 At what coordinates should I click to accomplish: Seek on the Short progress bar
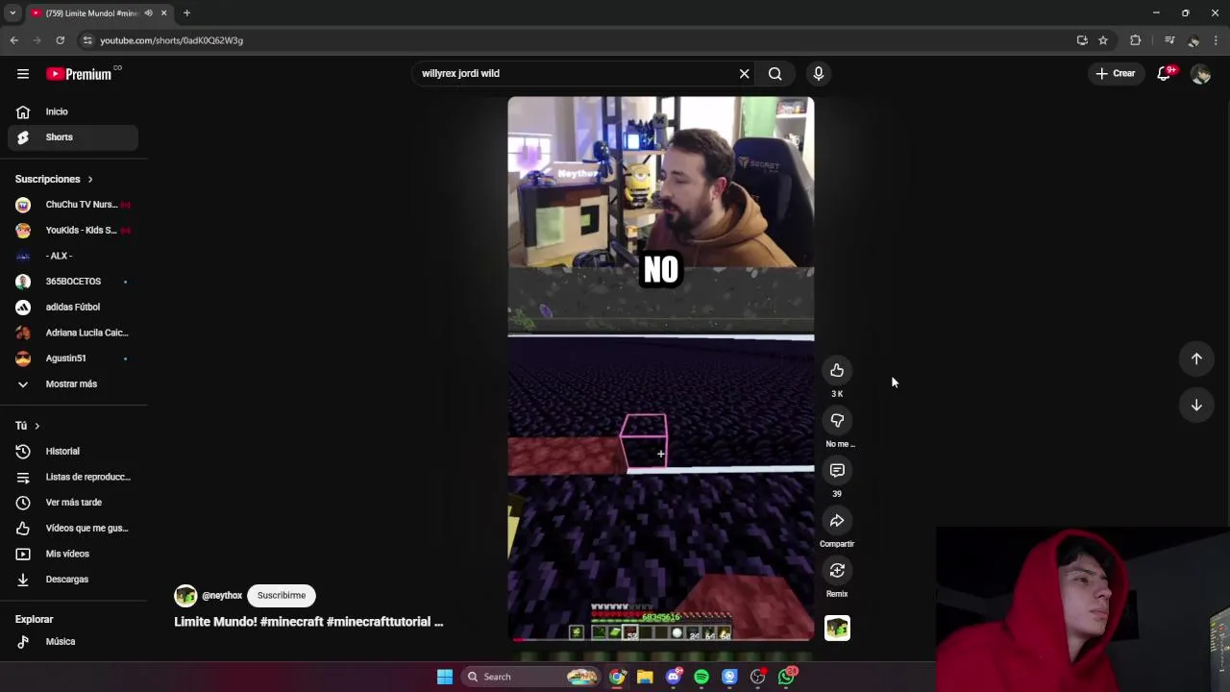(661, 639)
